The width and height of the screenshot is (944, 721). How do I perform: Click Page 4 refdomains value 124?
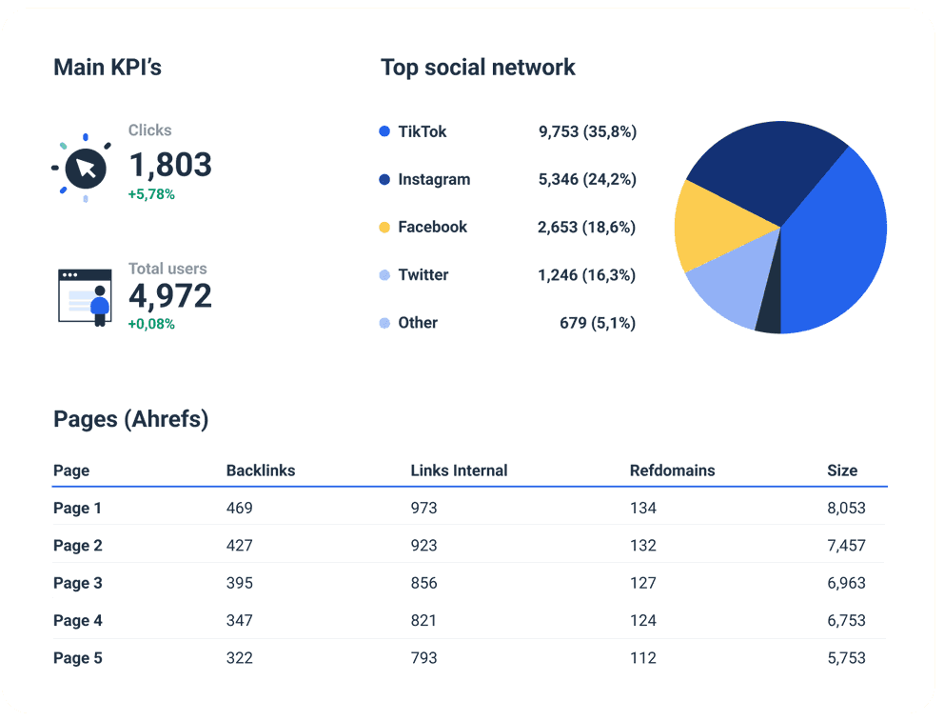pyautogui.click(x=643, y=620)
